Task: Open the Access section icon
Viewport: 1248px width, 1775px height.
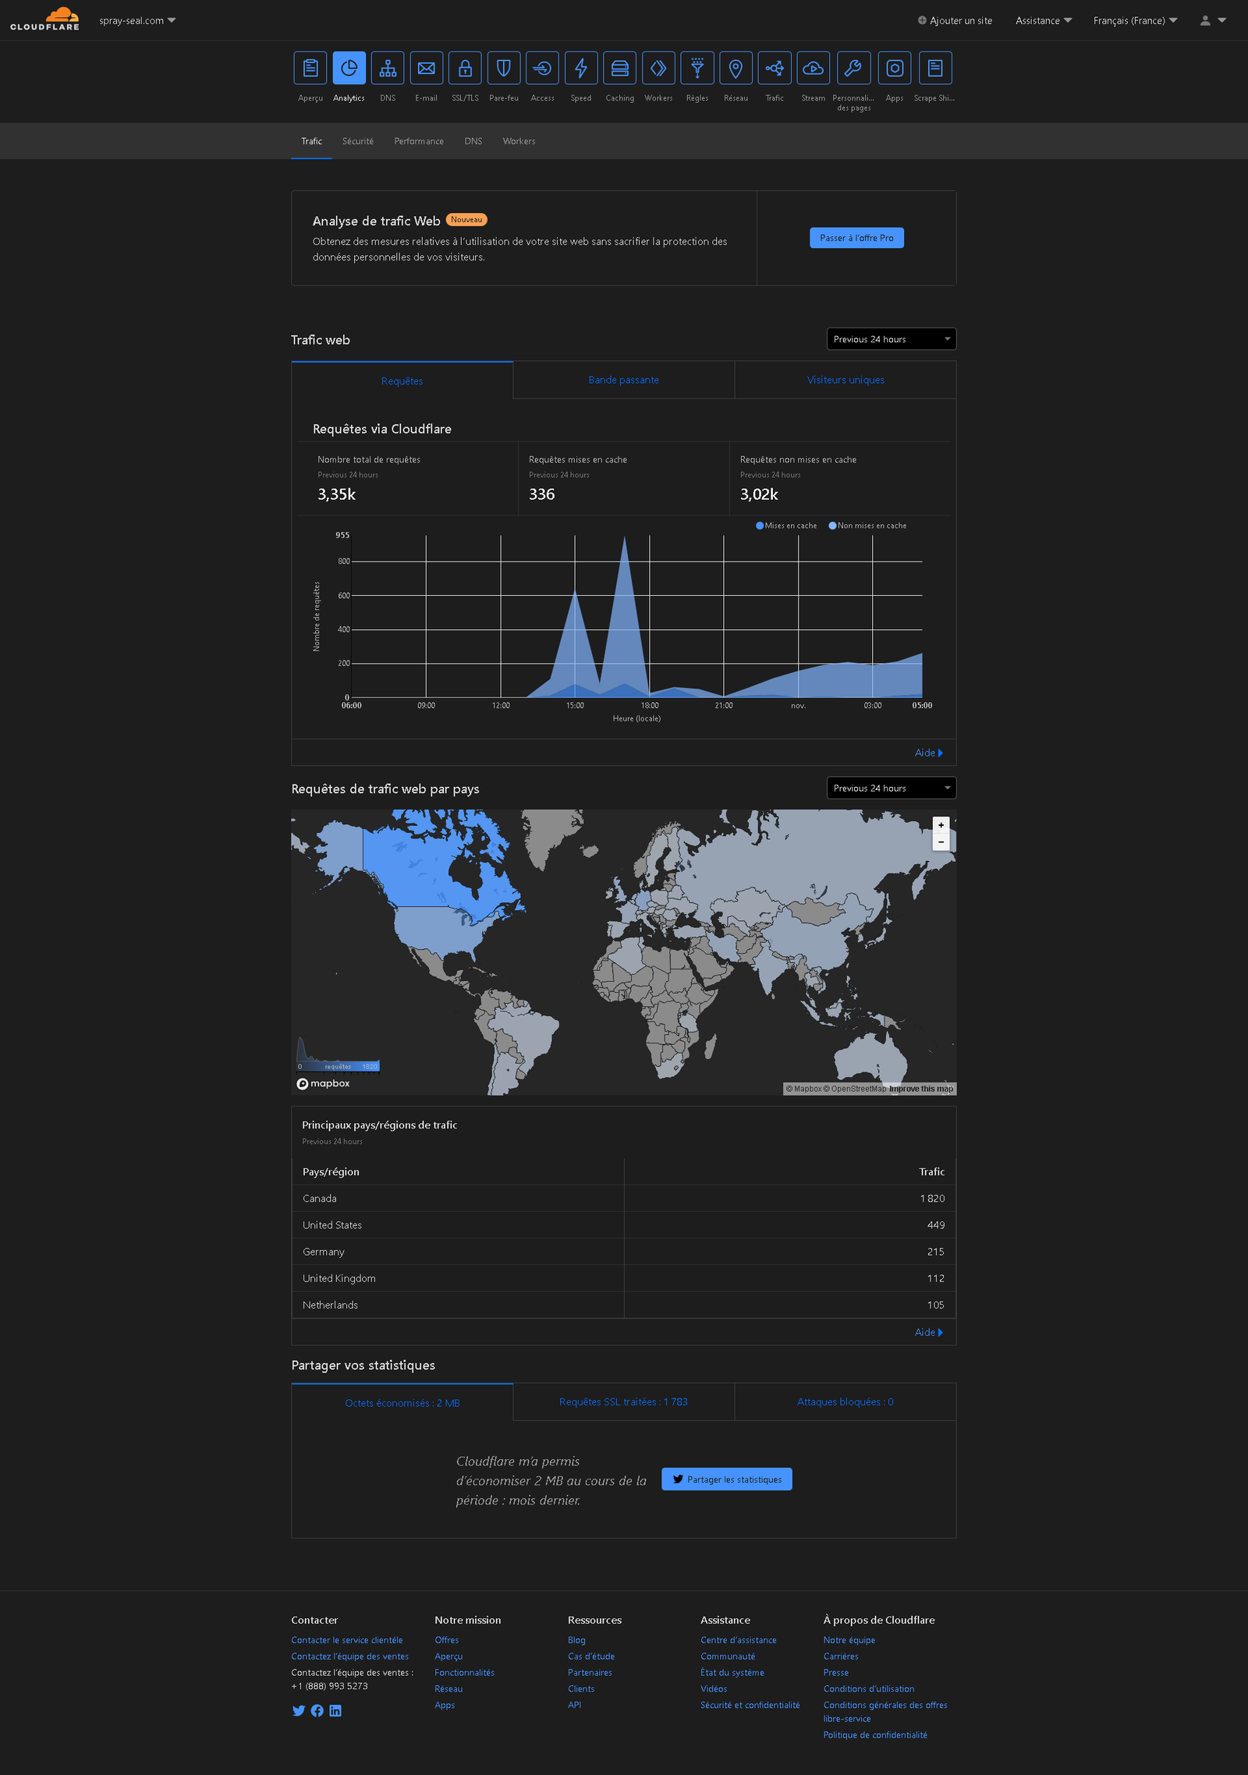Action: 542,69
